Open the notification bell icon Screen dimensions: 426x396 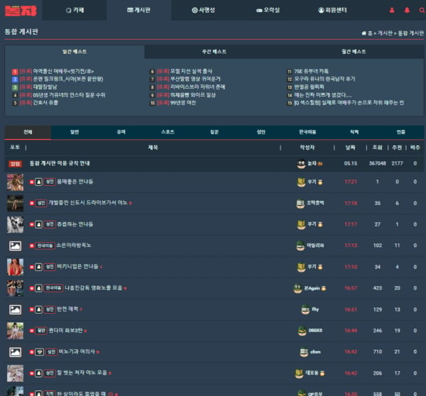[x=407, y=11]
